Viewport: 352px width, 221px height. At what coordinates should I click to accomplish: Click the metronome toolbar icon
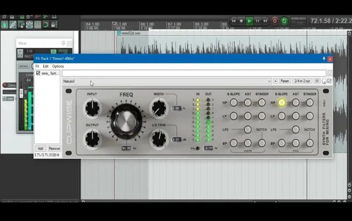[54, 17]
